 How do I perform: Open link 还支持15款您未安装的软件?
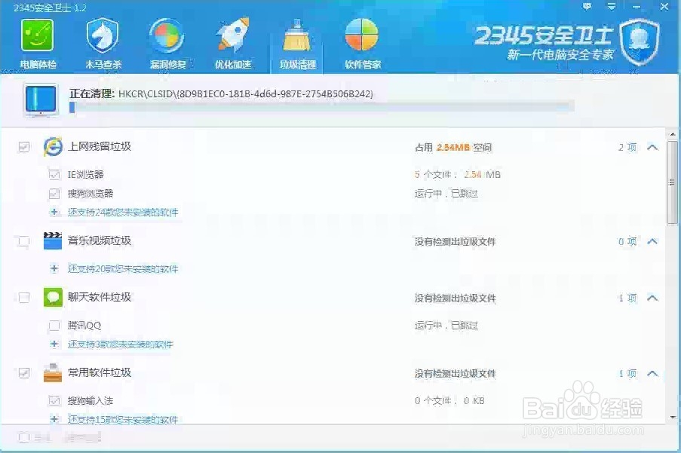pyautogui.click(x=123, y=420)
